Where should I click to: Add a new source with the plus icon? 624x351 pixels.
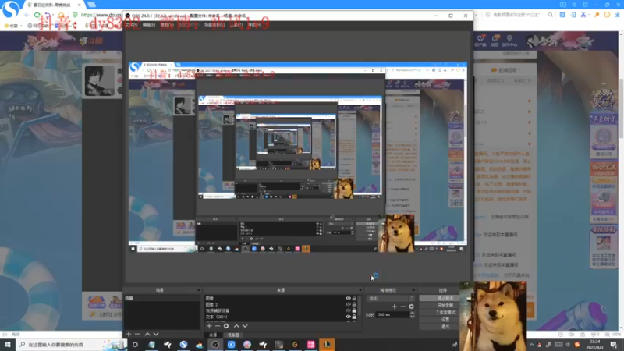pyautogui.click(x=209, y=326)
